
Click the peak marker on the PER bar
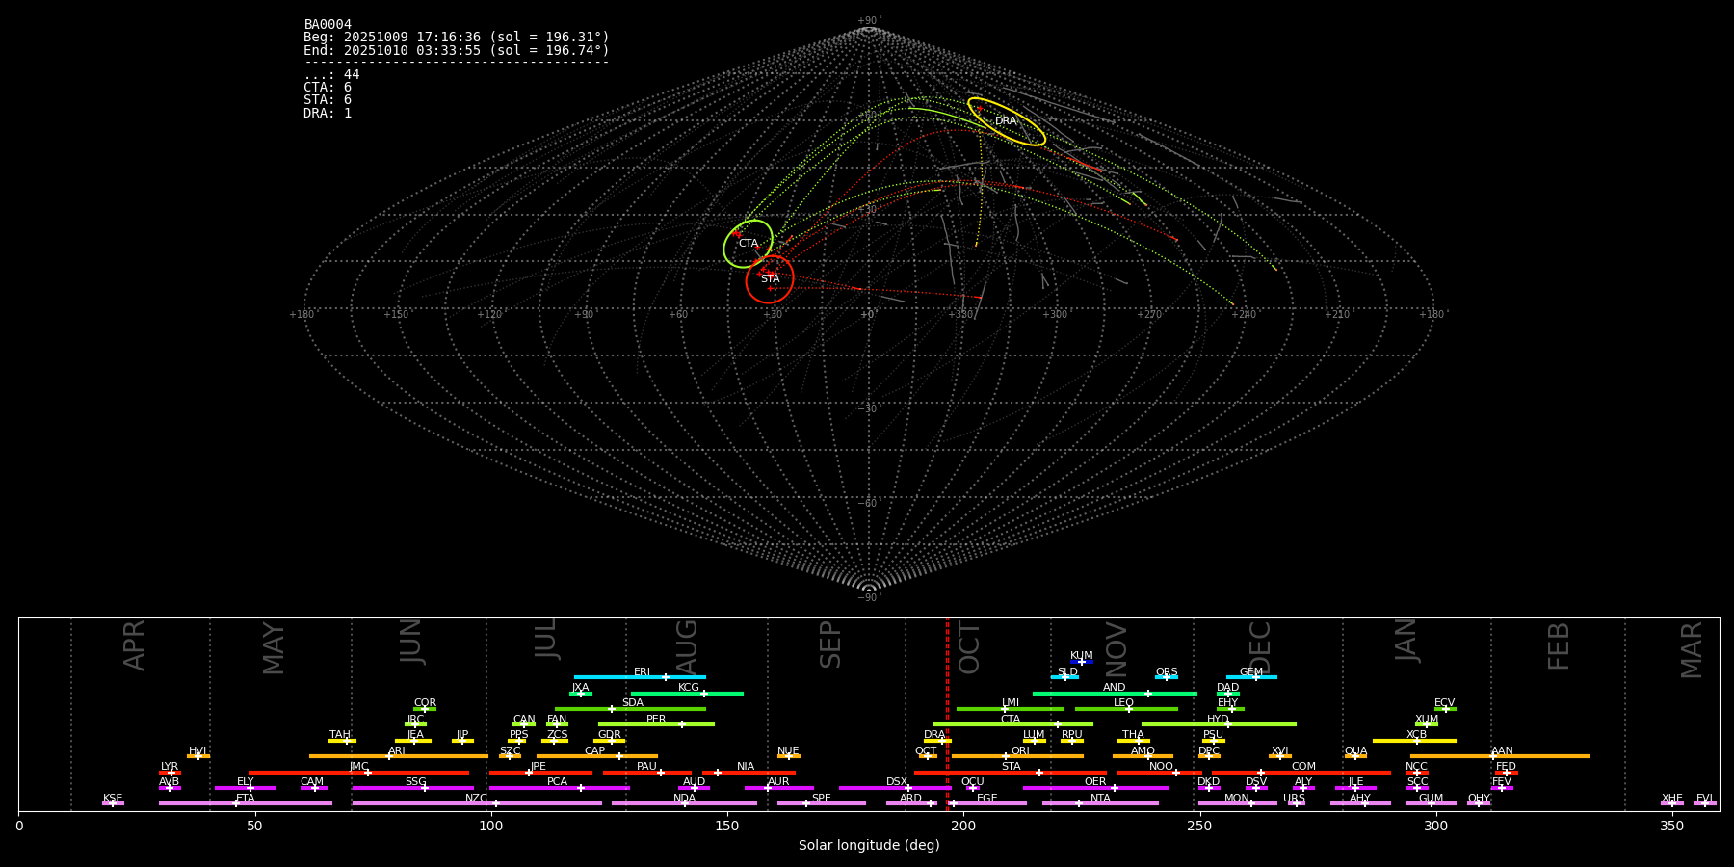pyautogui.click(x=682, y=724)
